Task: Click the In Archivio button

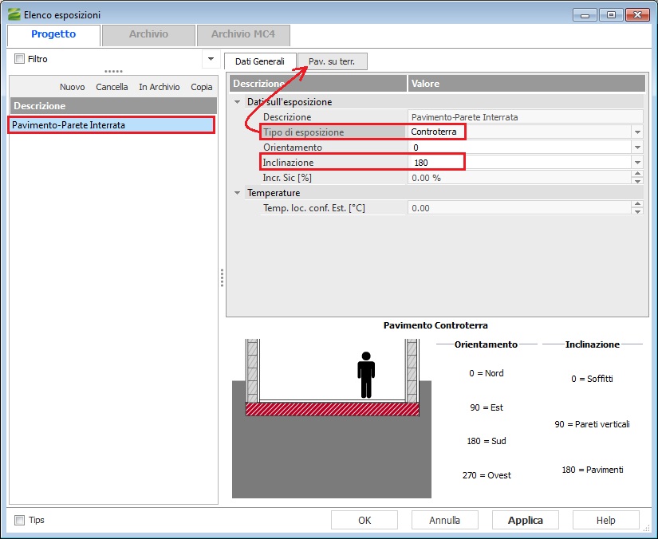Action: pos(159,87)
